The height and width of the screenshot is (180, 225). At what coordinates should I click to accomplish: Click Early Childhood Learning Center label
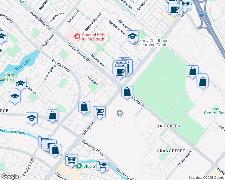point(154,43)
